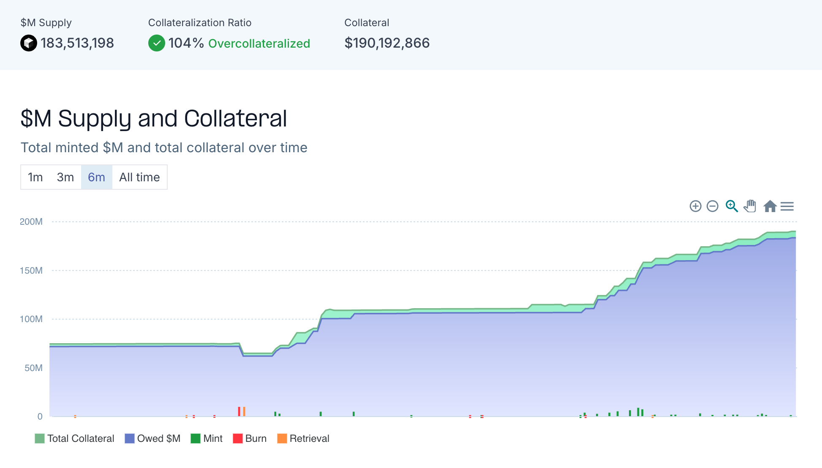This screenshot has width=822, height=468.
Task: Activate the selection zoom magnifier tool
Action: 732,206
